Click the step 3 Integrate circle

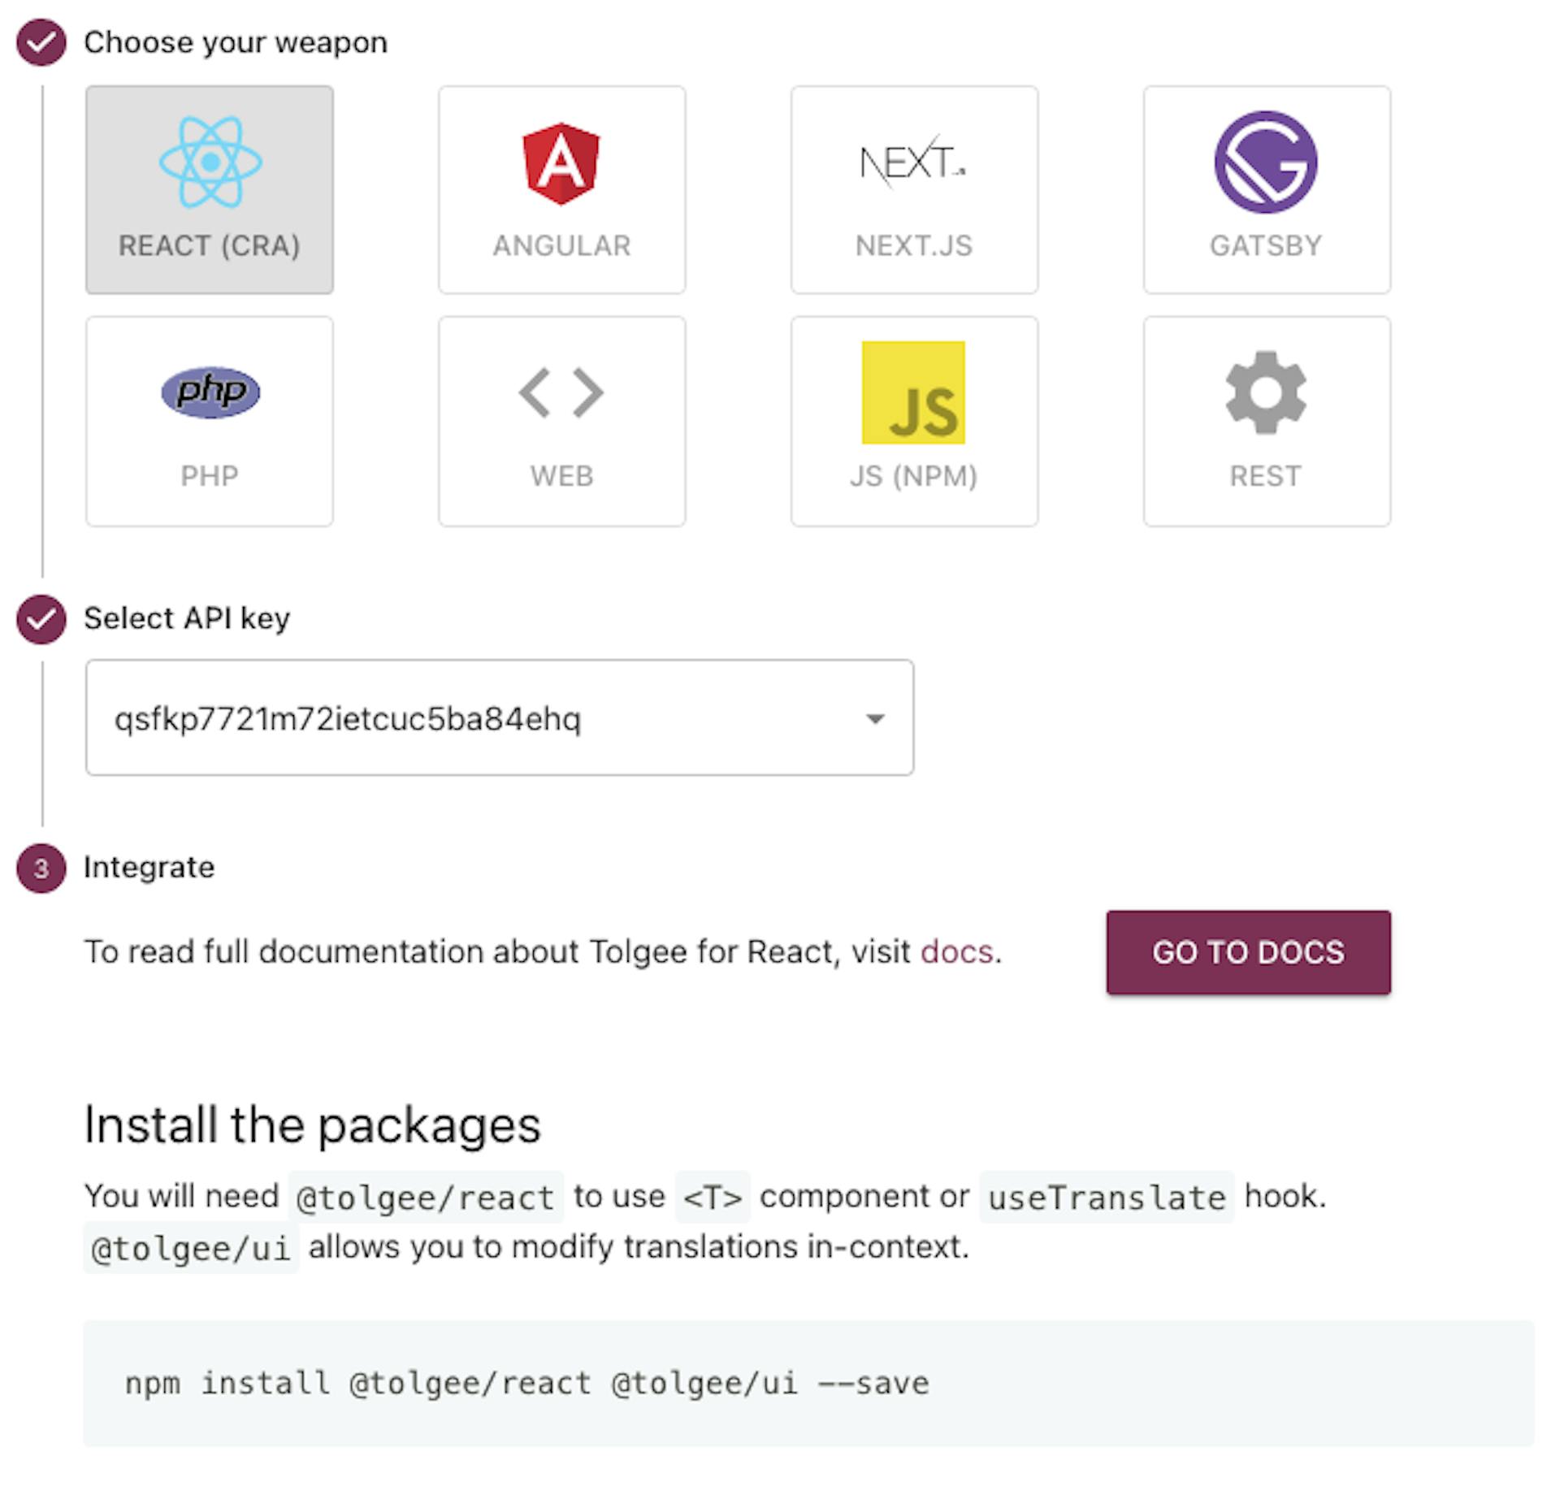click(41, 869)
